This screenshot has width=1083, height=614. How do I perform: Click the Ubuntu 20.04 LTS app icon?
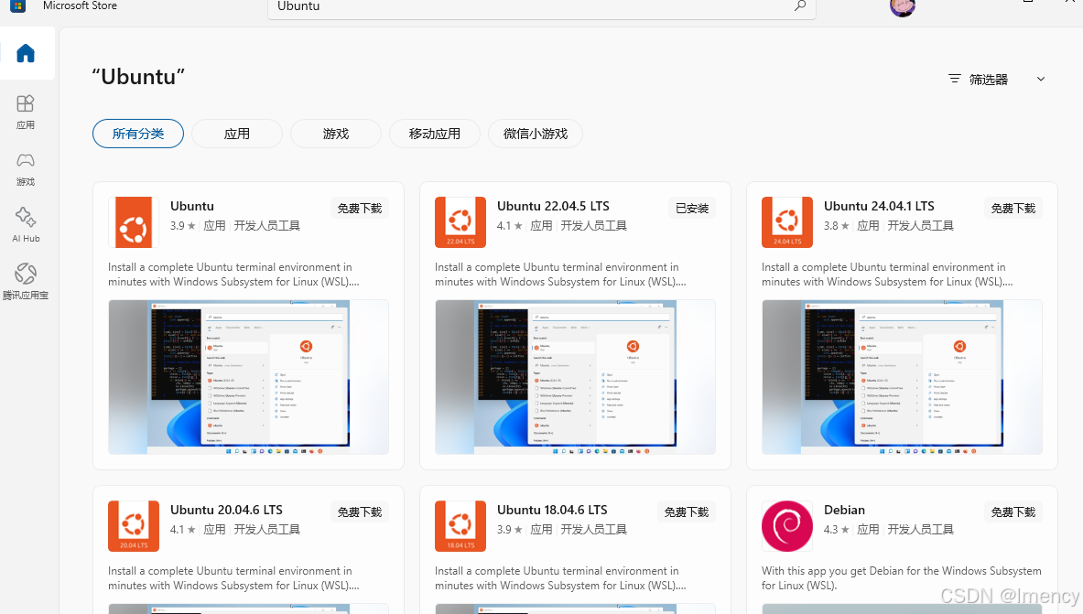tap(134, 525)
